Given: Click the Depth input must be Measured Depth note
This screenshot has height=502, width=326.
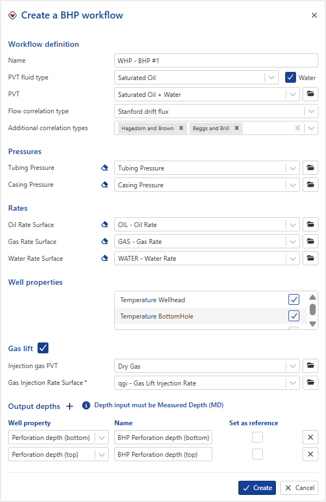Looking at the screenshot, I should (x=159, y=405).
